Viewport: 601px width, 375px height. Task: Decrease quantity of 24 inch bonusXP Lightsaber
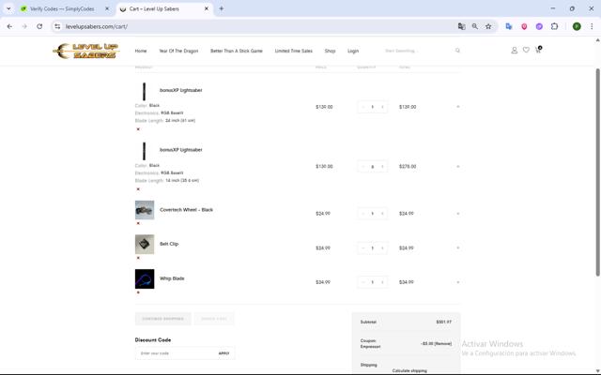tap(363, 107)
